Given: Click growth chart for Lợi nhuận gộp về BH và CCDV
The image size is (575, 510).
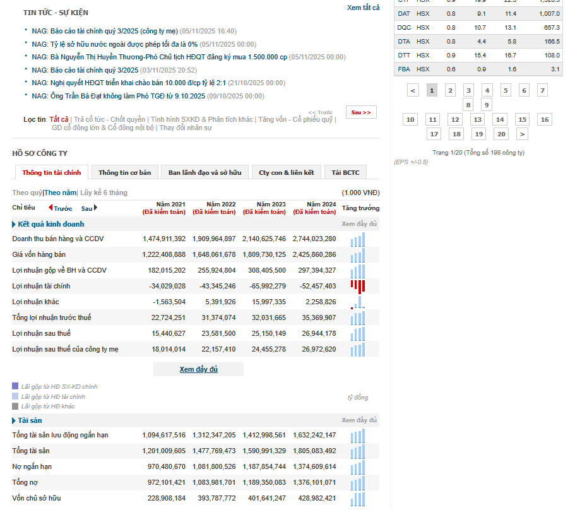Looking at the screenshot, I should [358, 271].
